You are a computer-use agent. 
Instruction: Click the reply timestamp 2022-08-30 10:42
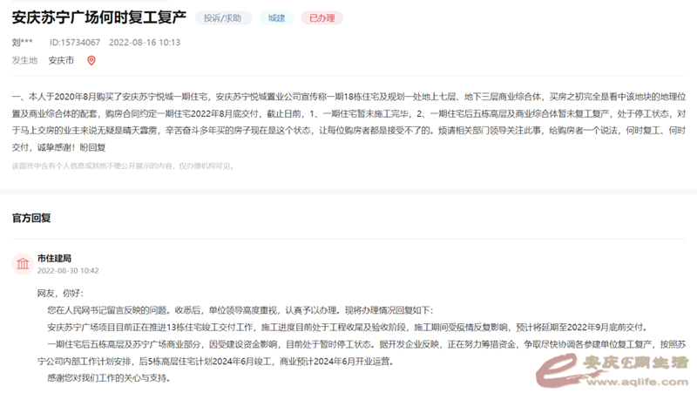[x=68, y=271]
